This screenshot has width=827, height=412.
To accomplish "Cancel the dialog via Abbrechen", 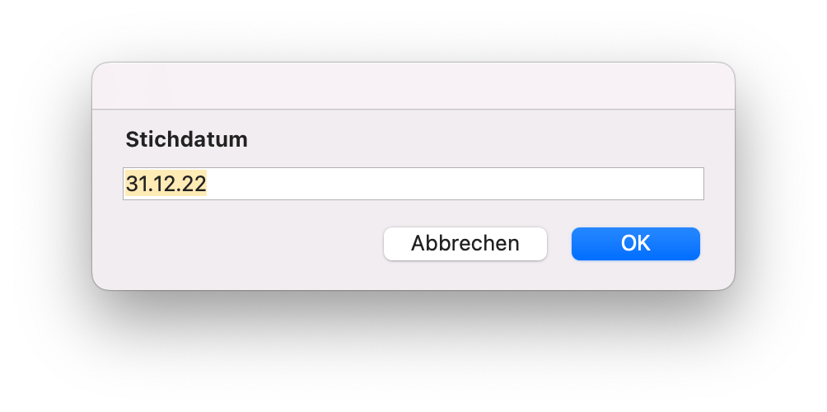I will [x=465, y=244].
